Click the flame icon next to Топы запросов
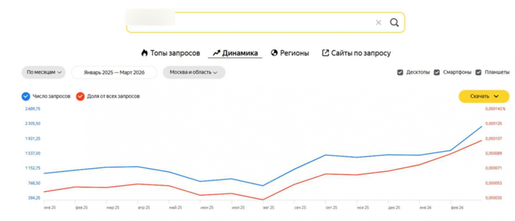 click(145, 53)
